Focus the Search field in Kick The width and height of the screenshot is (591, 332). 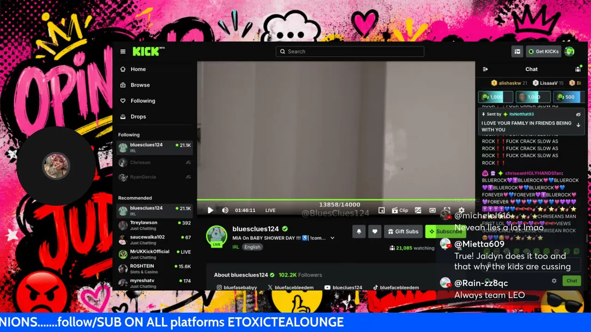350,52
